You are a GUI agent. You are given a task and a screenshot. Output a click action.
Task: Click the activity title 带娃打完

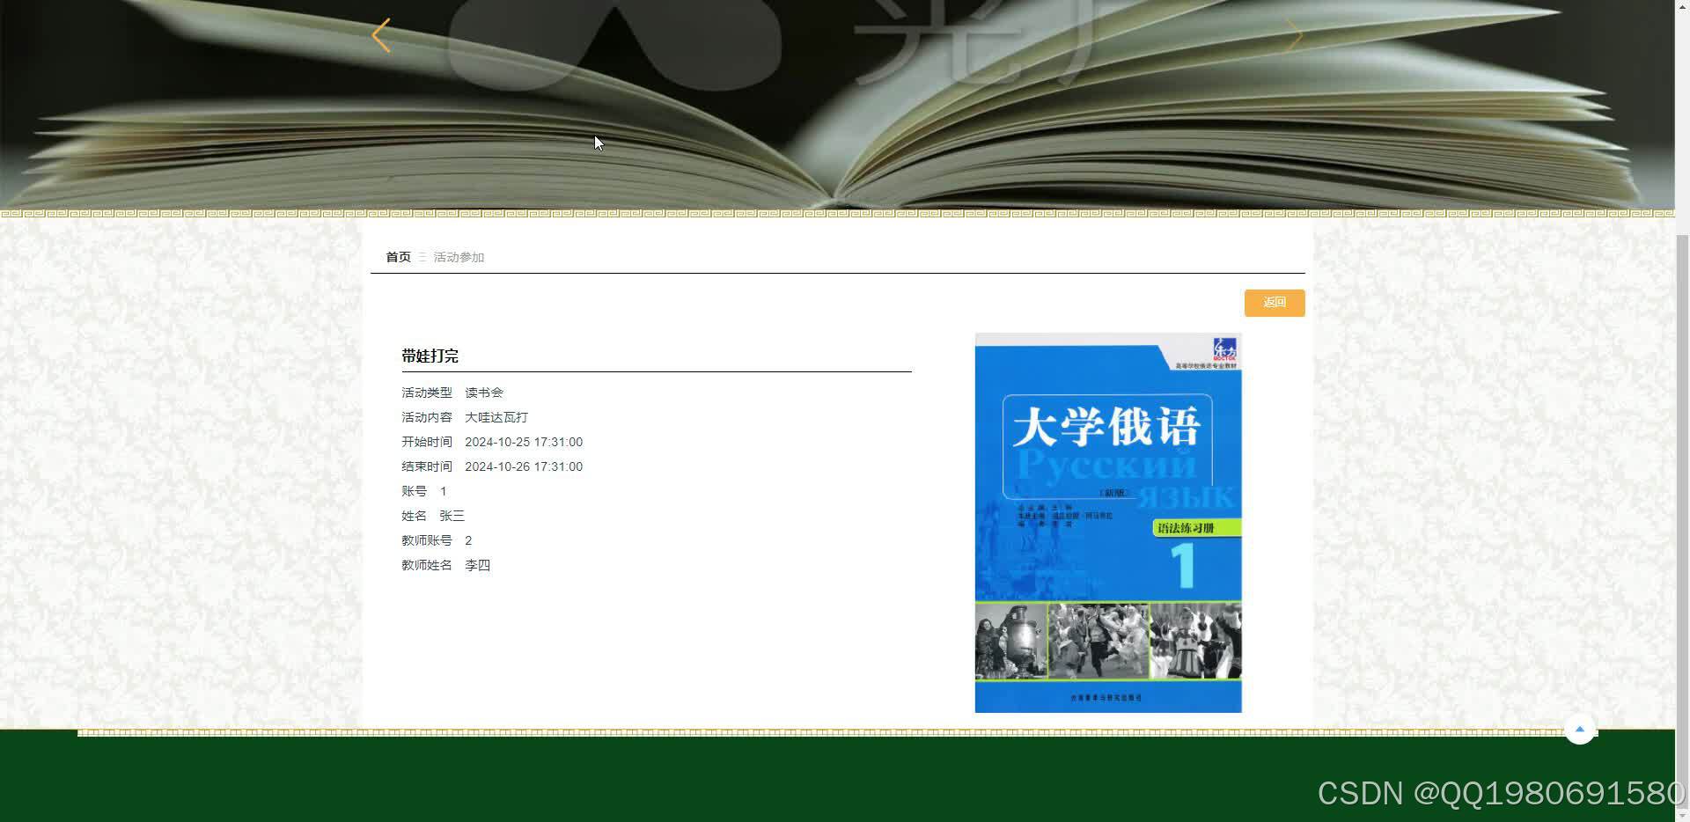pos(429,356)
